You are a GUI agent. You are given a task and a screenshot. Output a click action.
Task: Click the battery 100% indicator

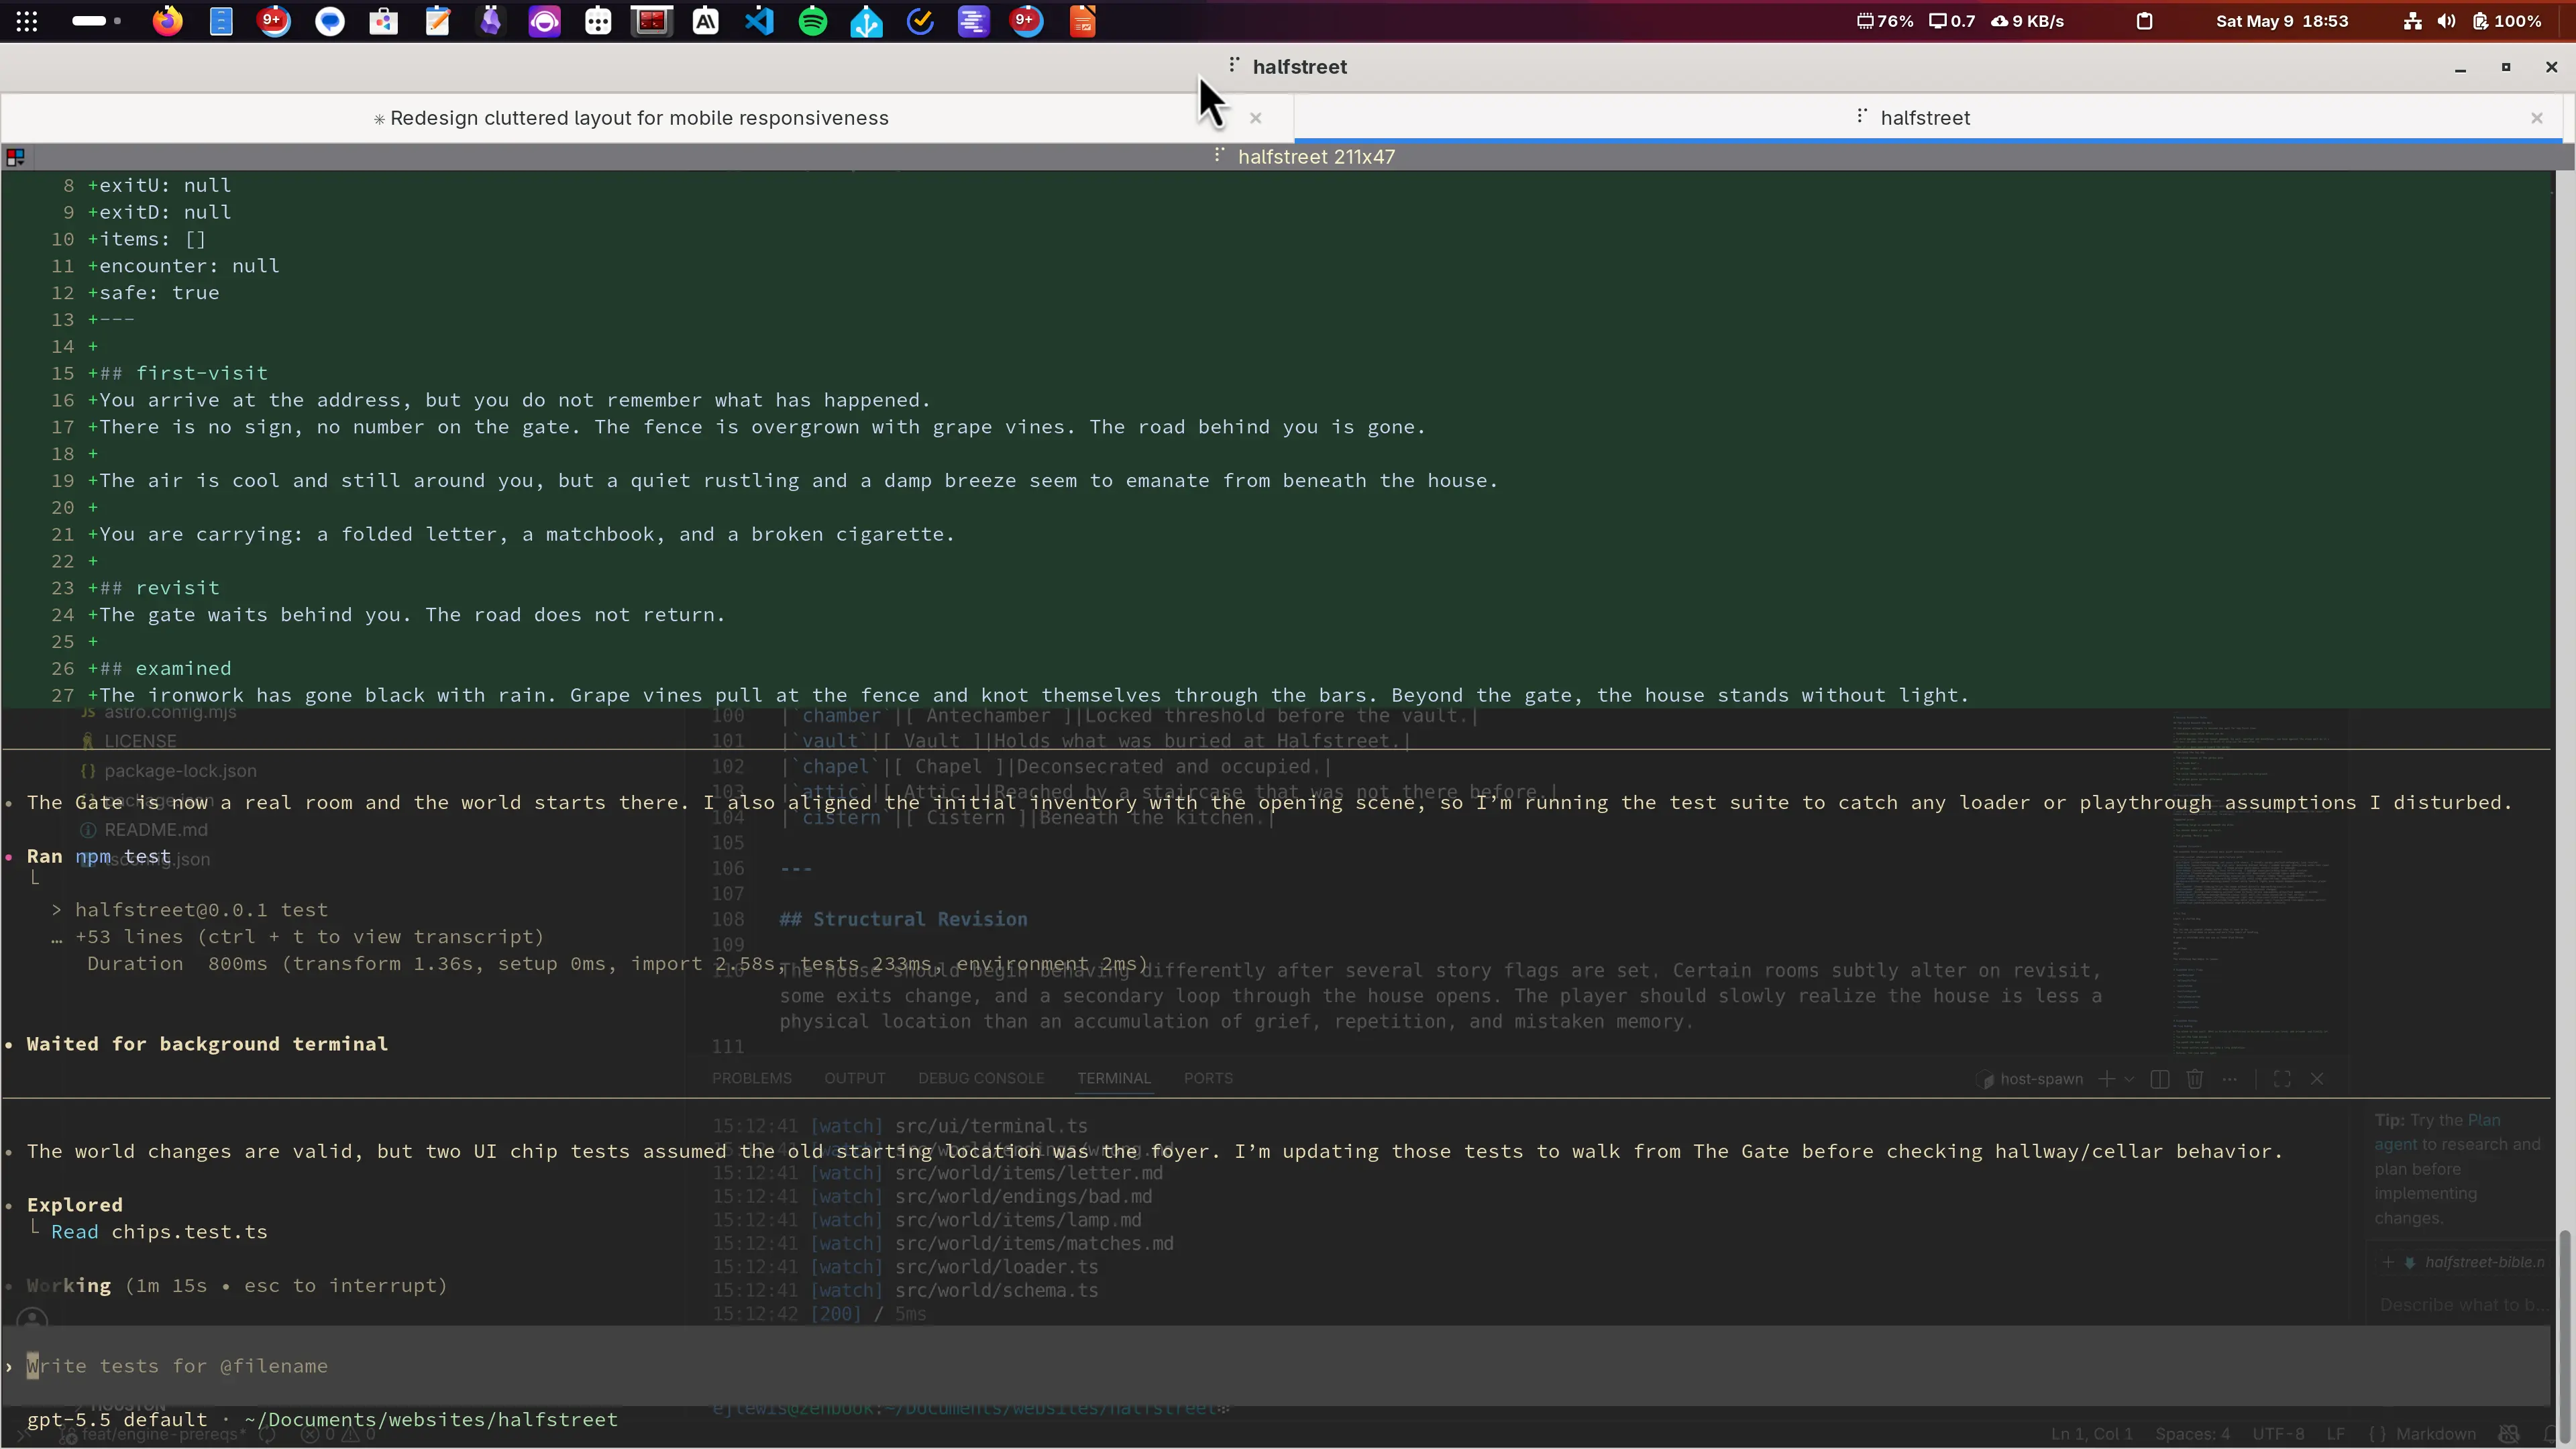click(x=2507, y=21)
